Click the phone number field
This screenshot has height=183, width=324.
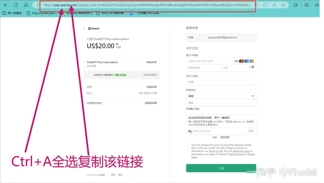click(221, 131)
